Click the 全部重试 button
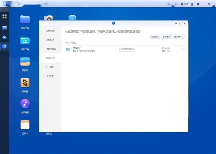216x154 pixels. pos(167,37)
